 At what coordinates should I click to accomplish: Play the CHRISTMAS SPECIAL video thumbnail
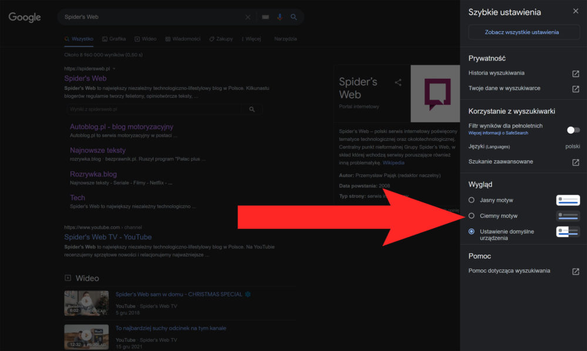click(86, 303)
